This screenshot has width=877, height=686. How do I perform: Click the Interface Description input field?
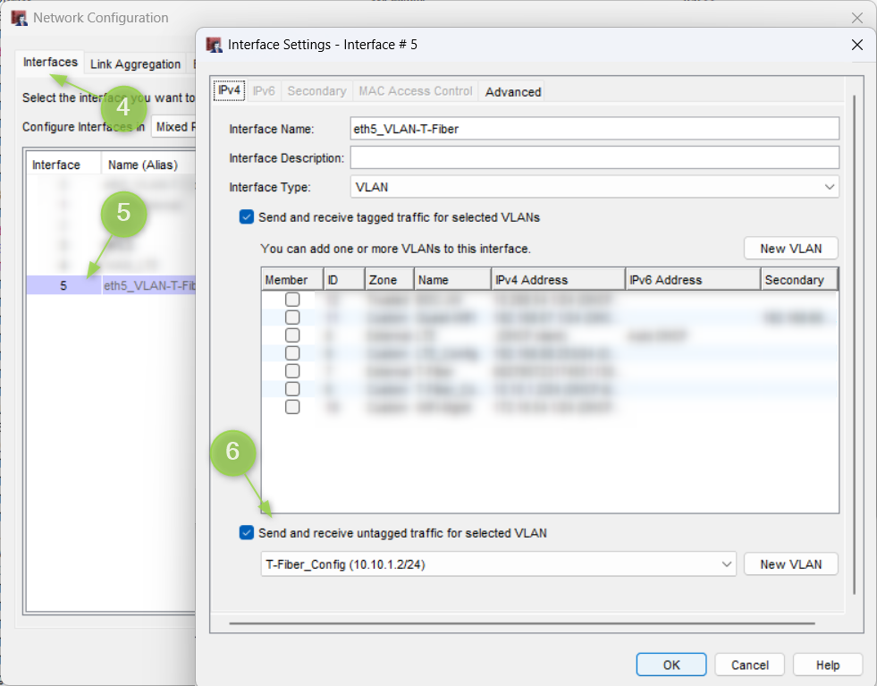tap(595, 158)
